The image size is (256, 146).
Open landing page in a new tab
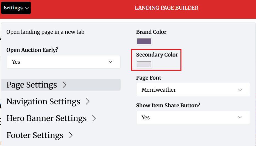point(45,32)
